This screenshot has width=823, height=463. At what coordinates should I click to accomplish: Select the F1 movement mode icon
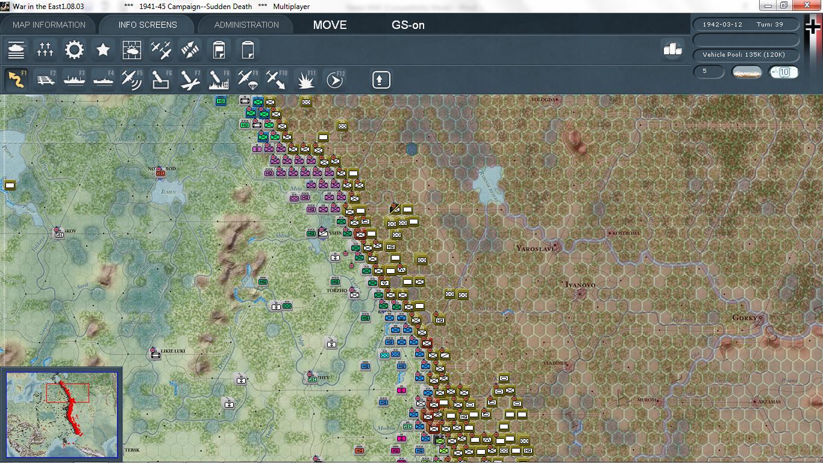[x=16, y=79]
